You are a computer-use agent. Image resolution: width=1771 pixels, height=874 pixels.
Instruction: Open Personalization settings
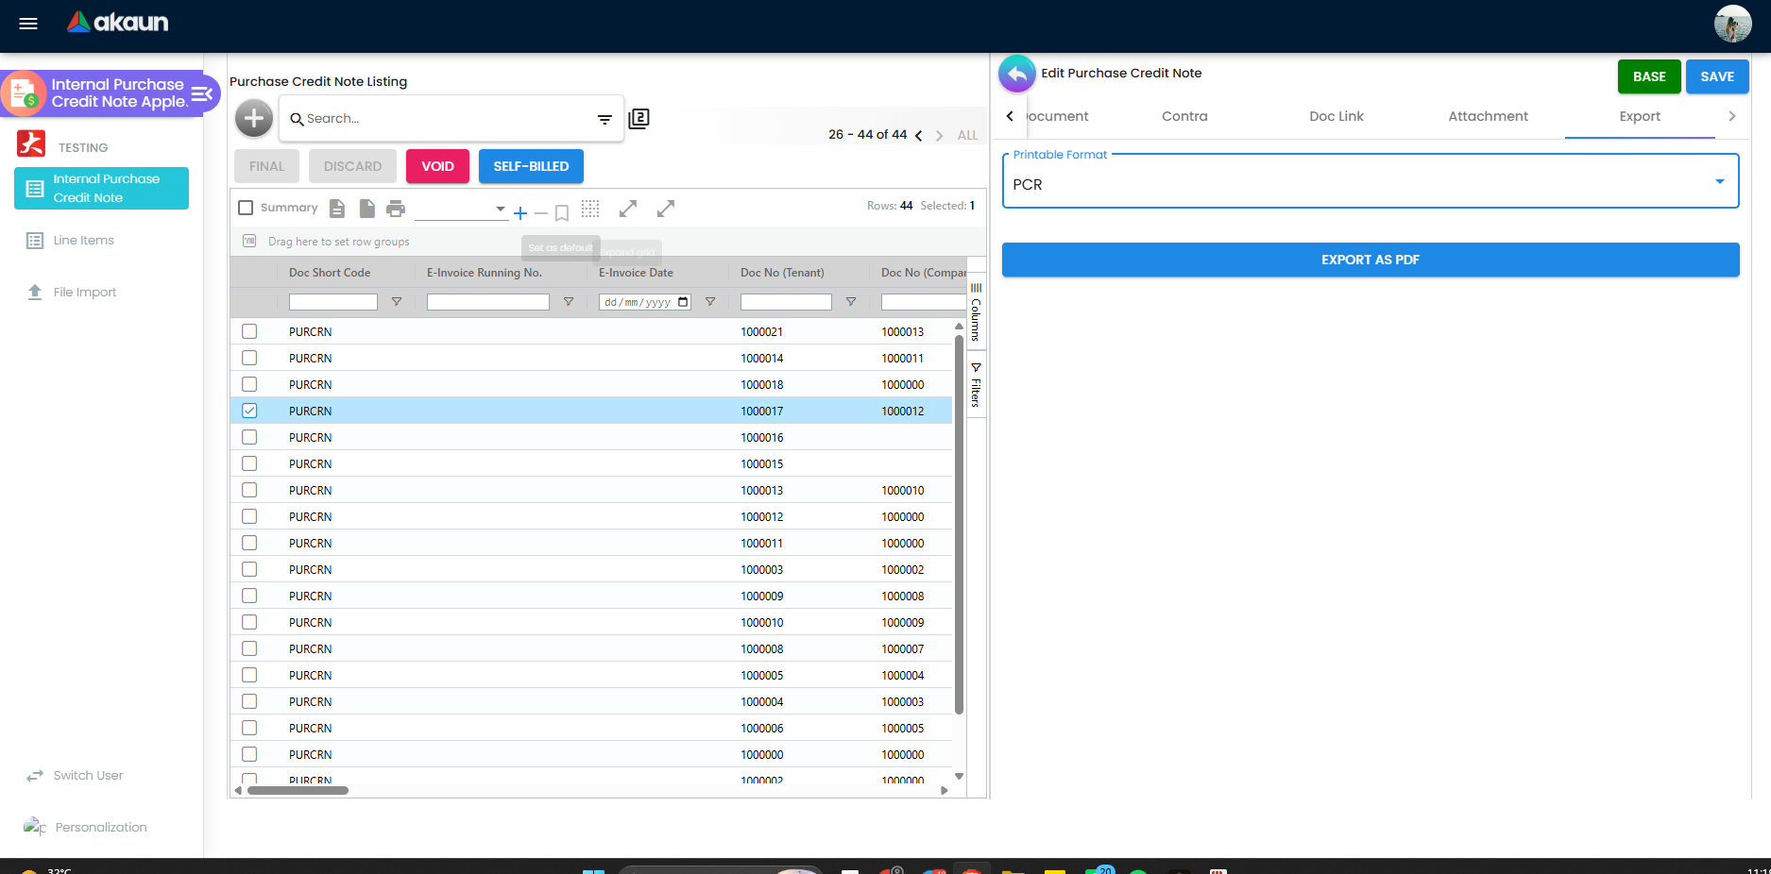click(101, 828)
